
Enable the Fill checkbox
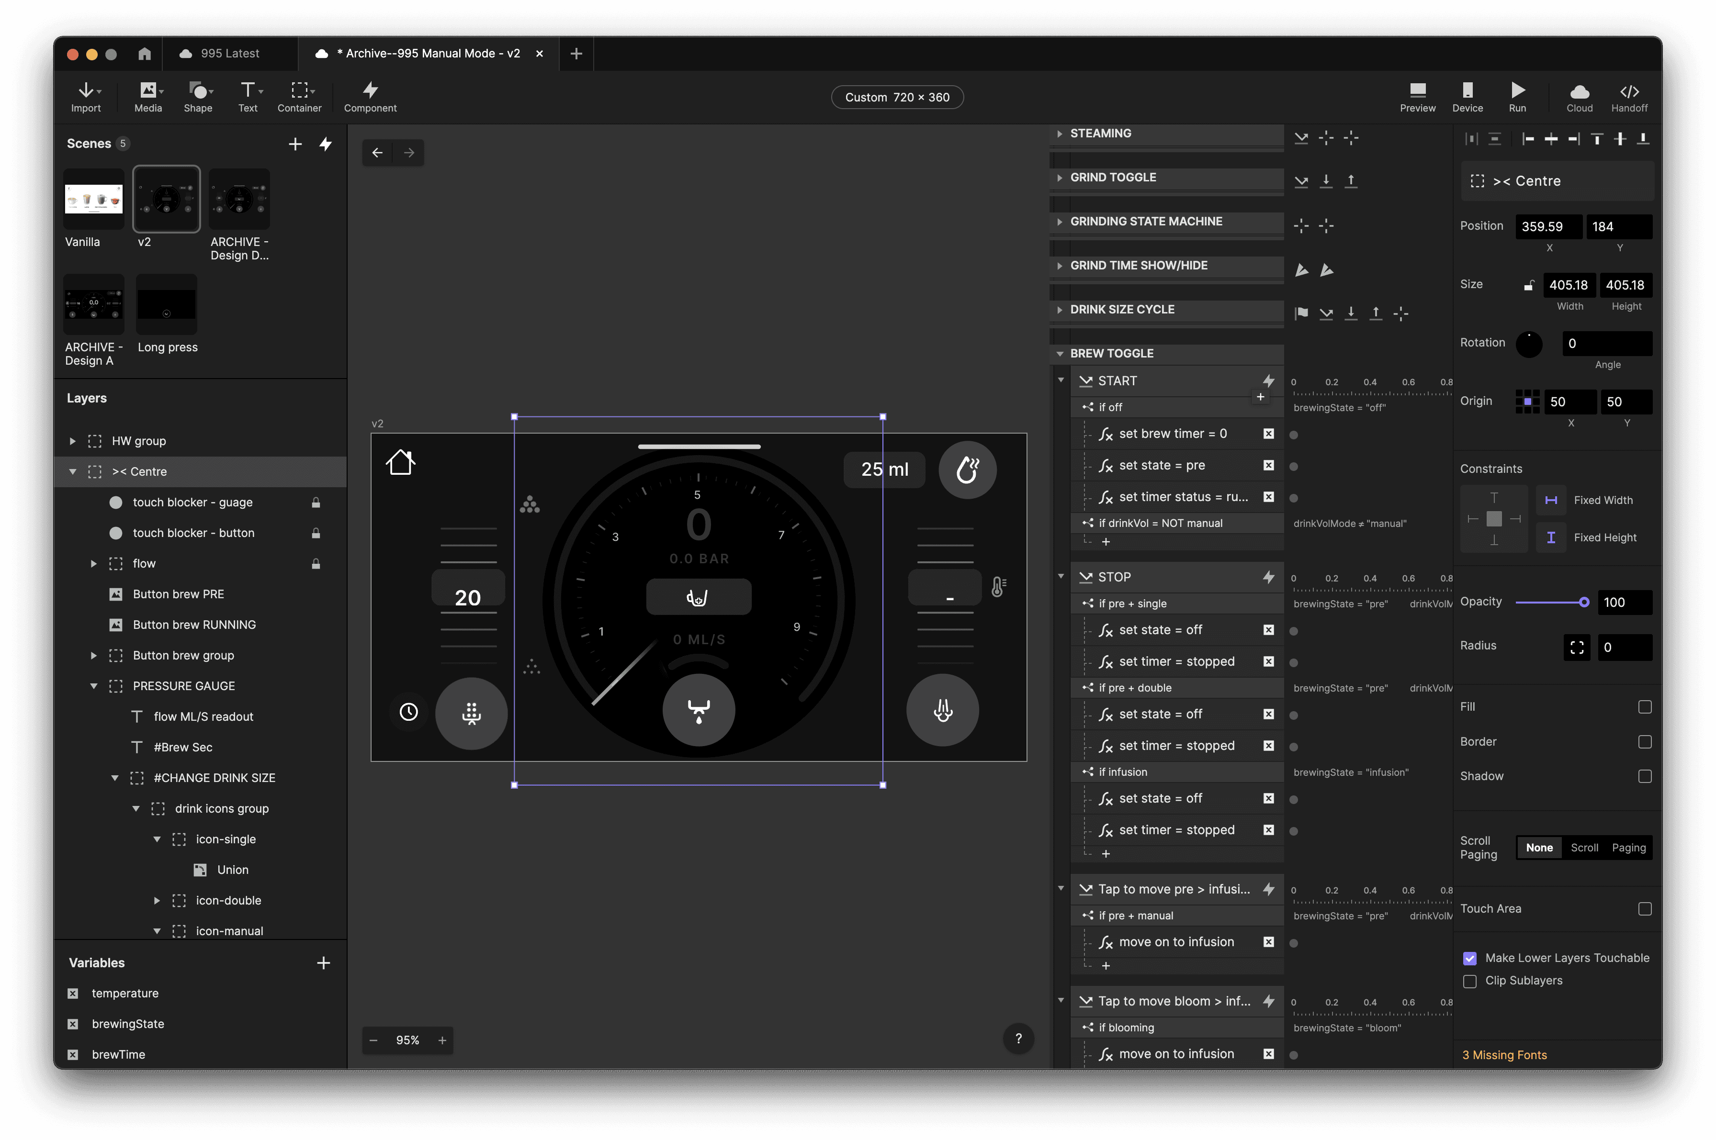[1644, 707]
